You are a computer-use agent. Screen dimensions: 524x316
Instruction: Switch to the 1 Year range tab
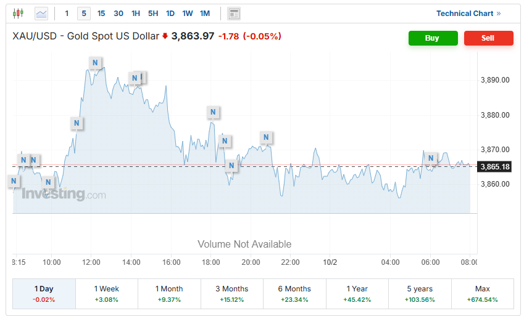357,293
